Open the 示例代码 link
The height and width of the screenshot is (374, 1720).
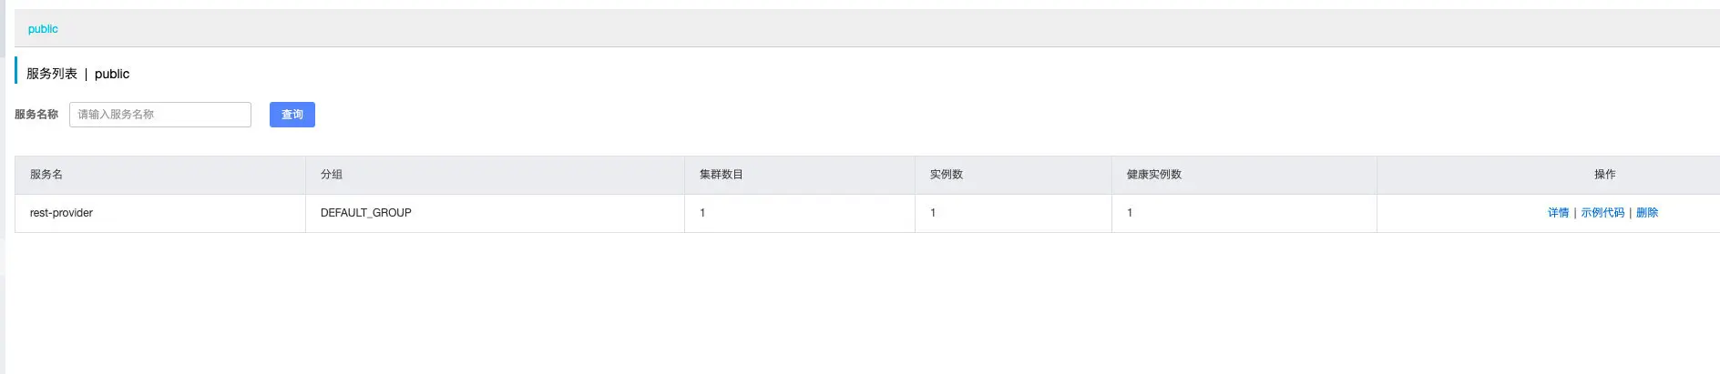(x=1602, y=213)
